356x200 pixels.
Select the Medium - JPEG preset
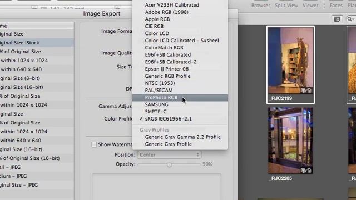tap(37, 176)
